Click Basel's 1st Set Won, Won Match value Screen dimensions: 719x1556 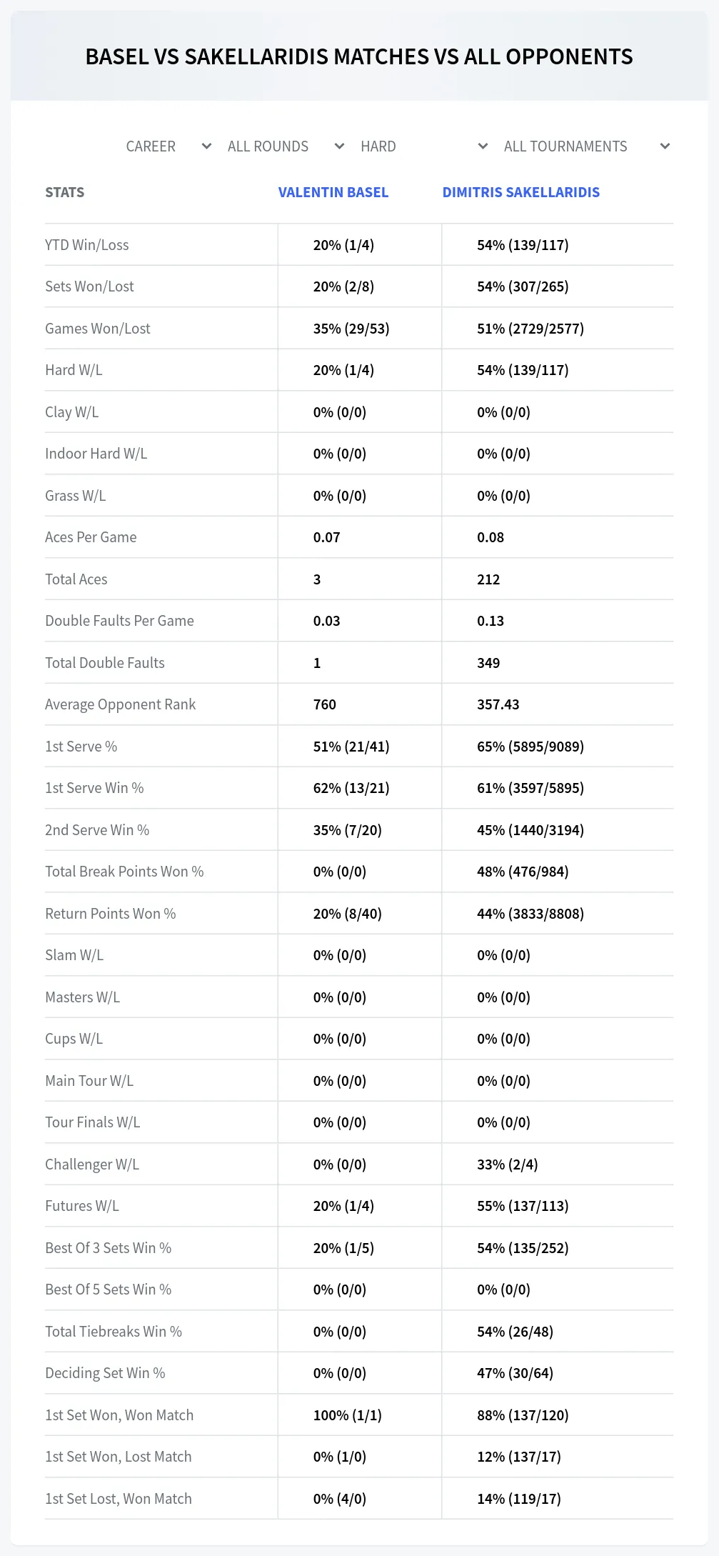coord(348,1415)
